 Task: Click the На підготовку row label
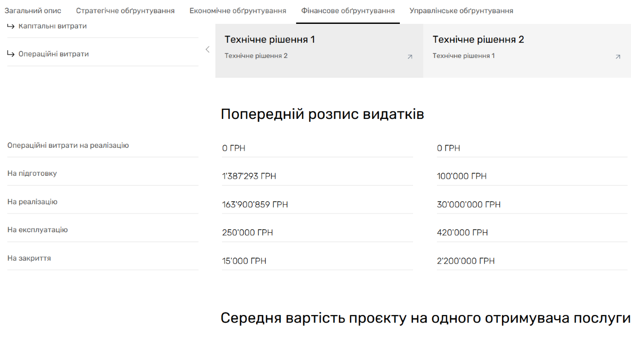pyautogui.click(x=32, y=173)
